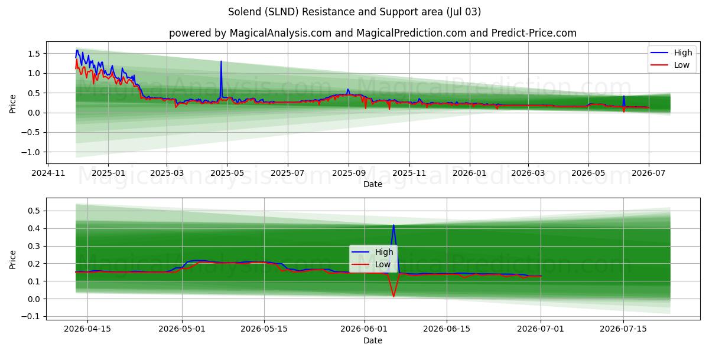Click the '2025-01' date label on the top axis
This screenshot has height=354, width=709.
(x=108, y=174)
